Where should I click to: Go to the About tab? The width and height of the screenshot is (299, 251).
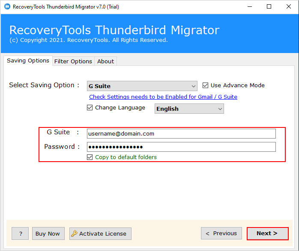[x=105, y=61]
